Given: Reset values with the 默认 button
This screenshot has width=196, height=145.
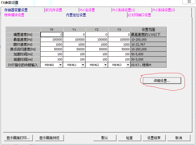Looking at the screenshot, I should 105,138.
